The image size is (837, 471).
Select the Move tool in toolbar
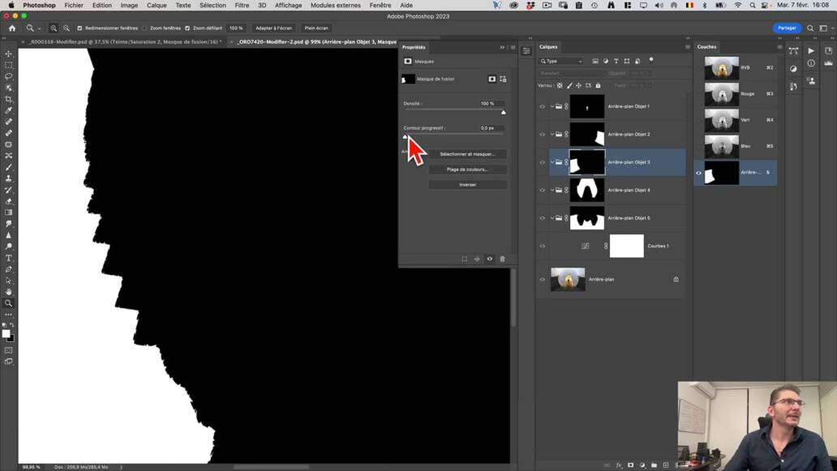point(9,54)
